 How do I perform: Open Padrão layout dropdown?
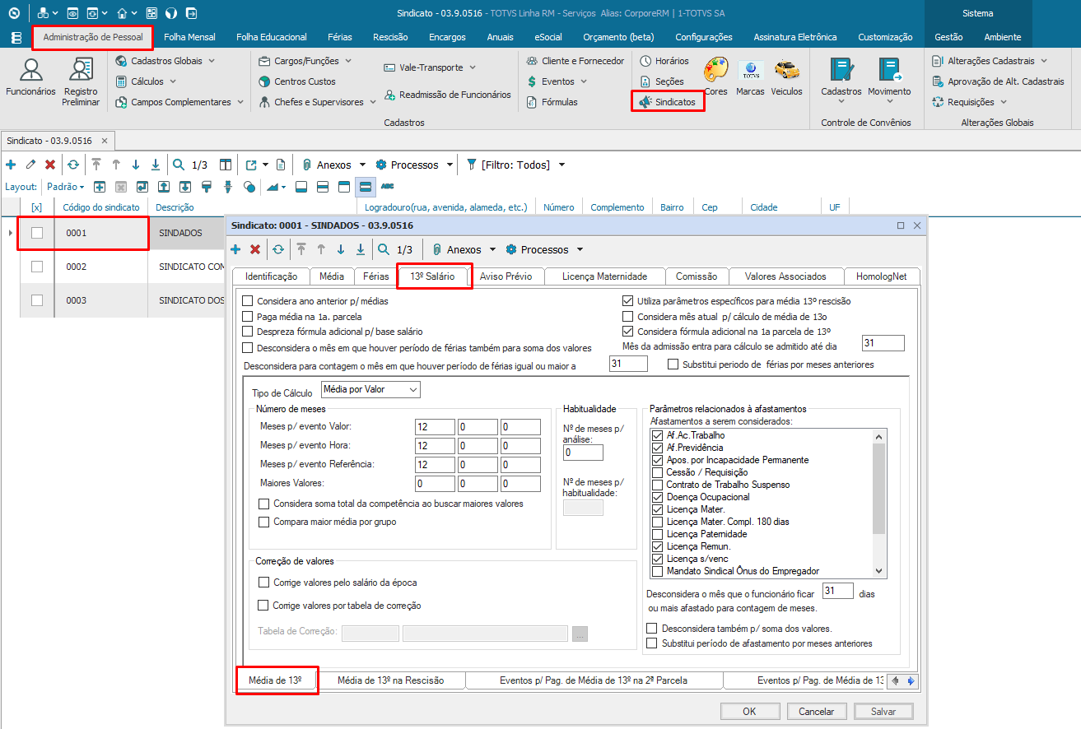coord(66,187)
